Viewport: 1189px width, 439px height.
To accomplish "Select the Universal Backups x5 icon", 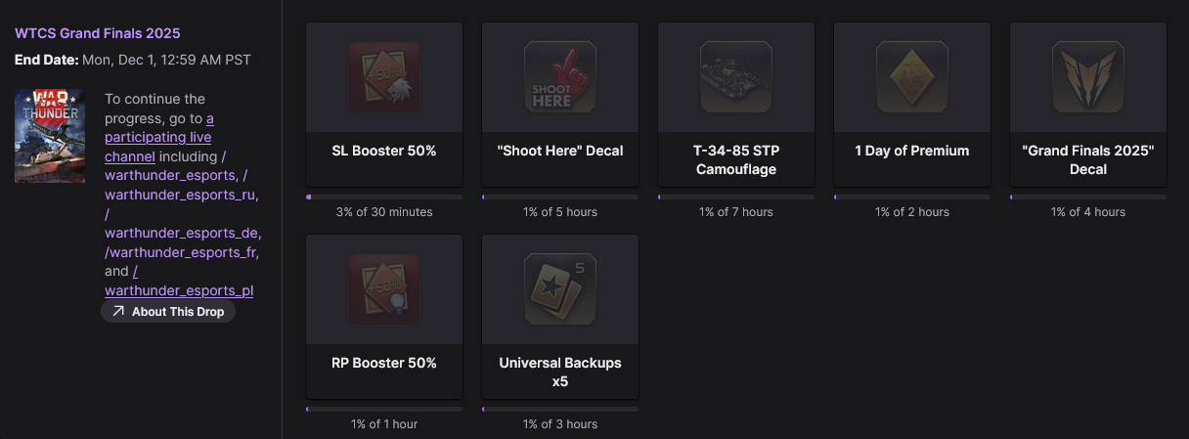I will pos(560,288).
